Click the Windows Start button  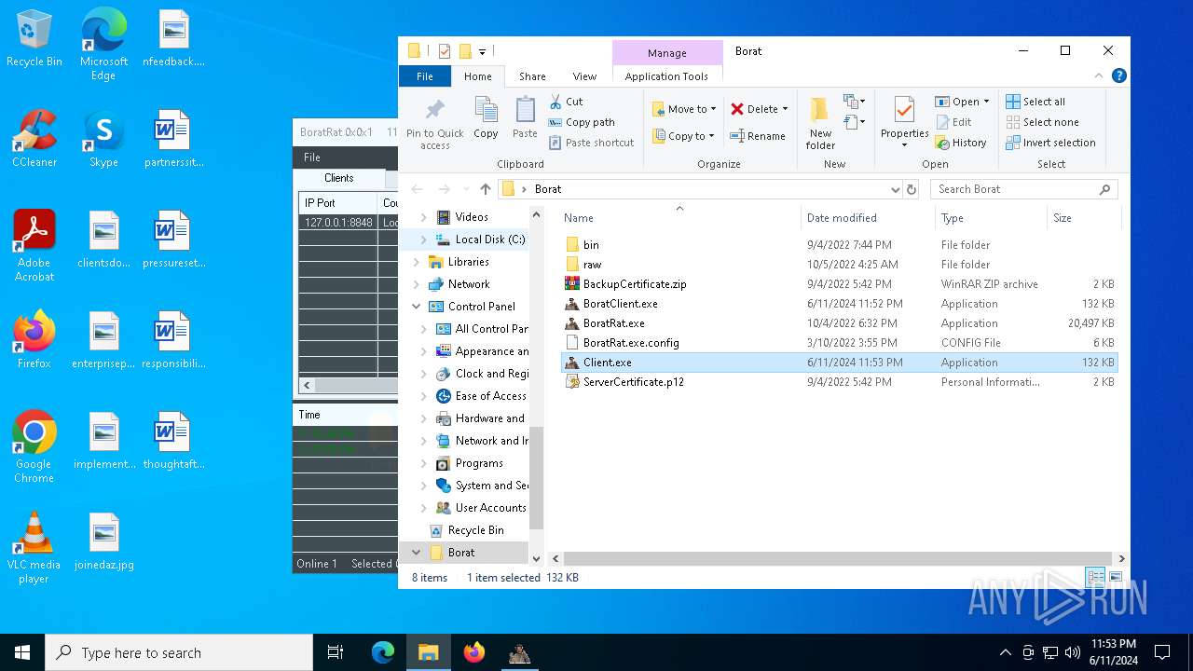[x=22, y=652]
